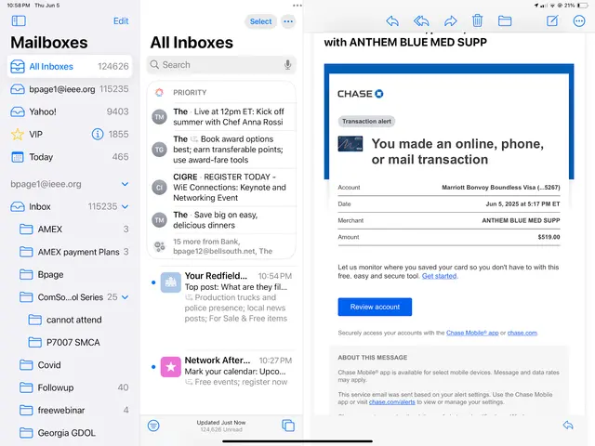Open the VIP star mailbox

pos(70,134)
